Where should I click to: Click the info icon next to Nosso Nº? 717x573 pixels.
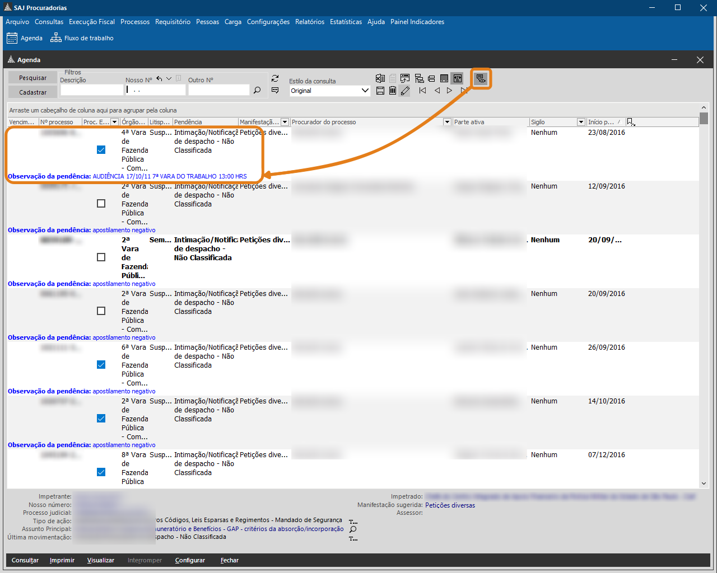coord(179,79)
